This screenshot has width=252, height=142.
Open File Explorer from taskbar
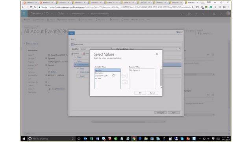click(146, 138)
